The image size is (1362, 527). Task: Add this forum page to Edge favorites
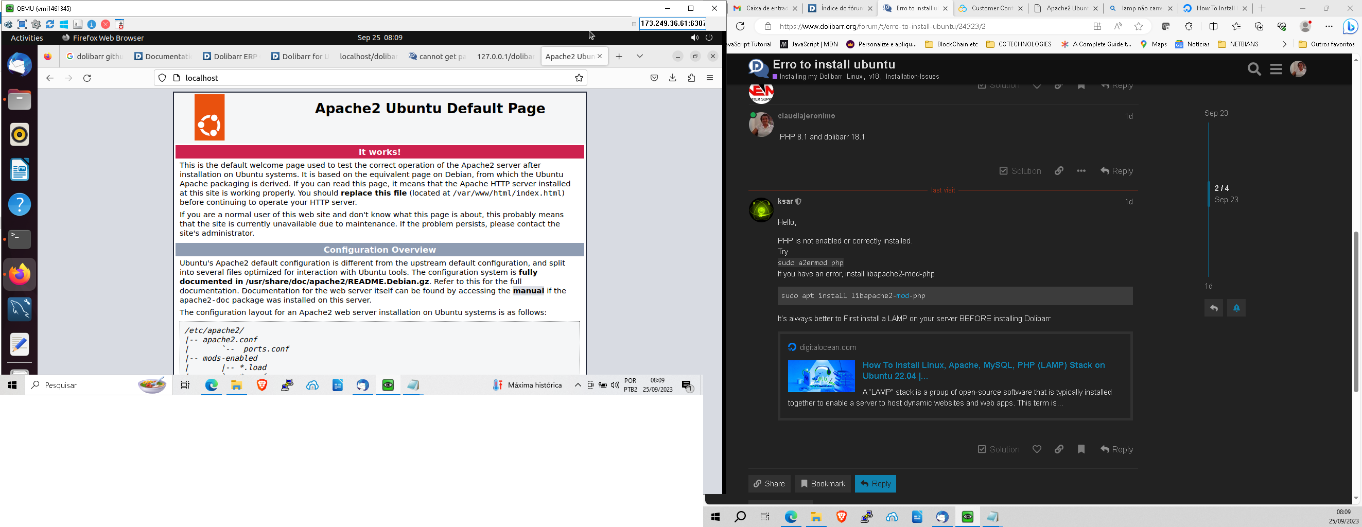pos(1139,26)
